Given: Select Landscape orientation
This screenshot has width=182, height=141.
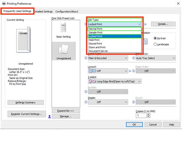Looking at the screenshot, I should (x=161, y=44).
